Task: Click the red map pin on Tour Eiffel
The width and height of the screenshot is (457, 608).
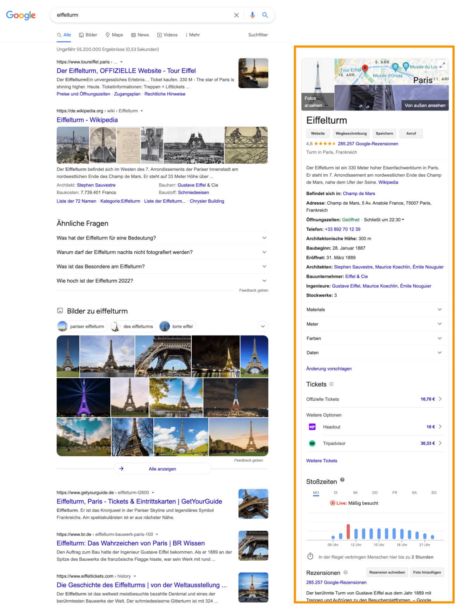Action: [x=365, y=69]
